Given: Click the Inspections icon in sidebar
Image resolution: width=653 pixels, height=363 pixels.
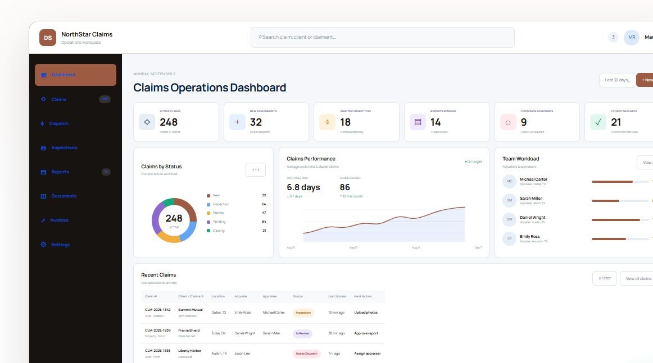Looking at the screenshot, I should pos(43,148).
